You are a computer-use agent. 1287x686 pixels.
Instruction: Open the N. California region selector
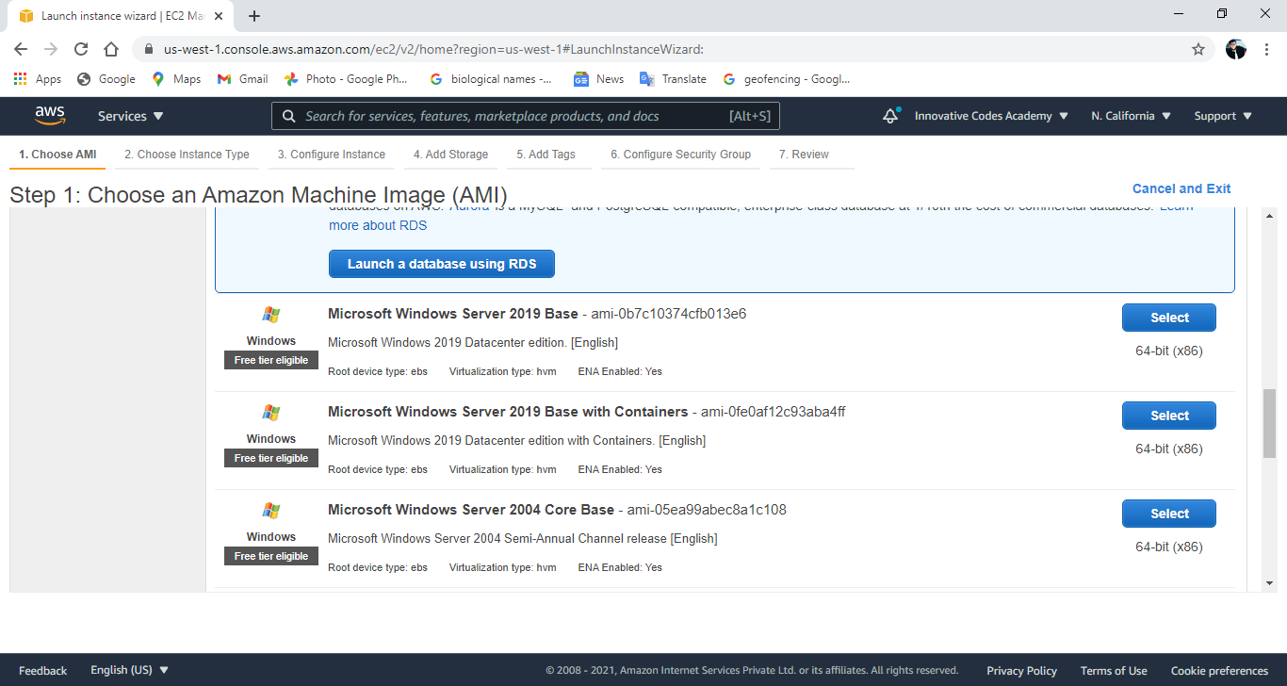1130,115
